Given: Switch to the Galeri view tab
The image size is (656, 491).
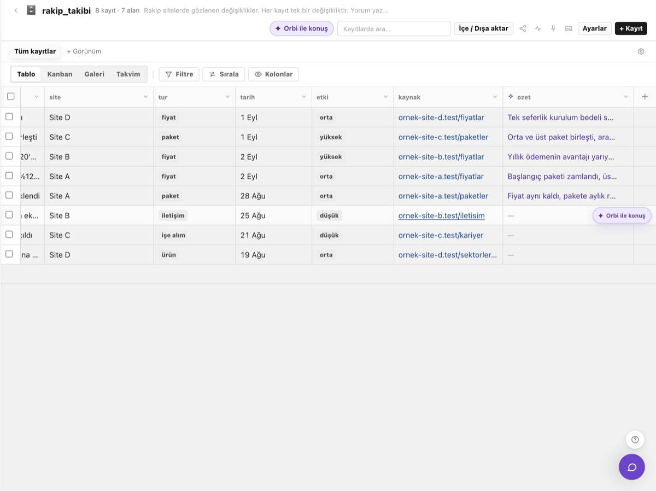Looking at the screenshot, I should [94, 74].
